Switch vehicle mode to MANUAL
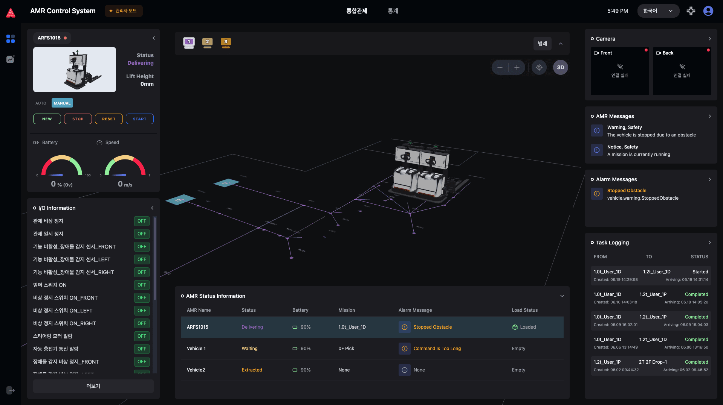The height and width of the screenshot is (405, 723). coord(62,103)
